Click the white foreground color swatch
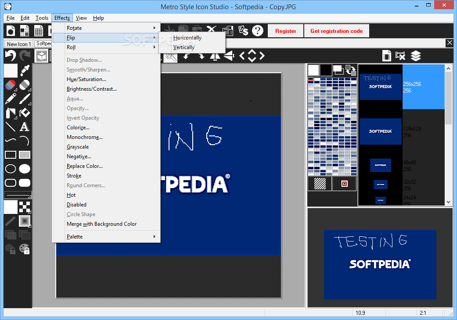Image resolution: width=457 pixels, height=320 pixels. tap(313, 70)
